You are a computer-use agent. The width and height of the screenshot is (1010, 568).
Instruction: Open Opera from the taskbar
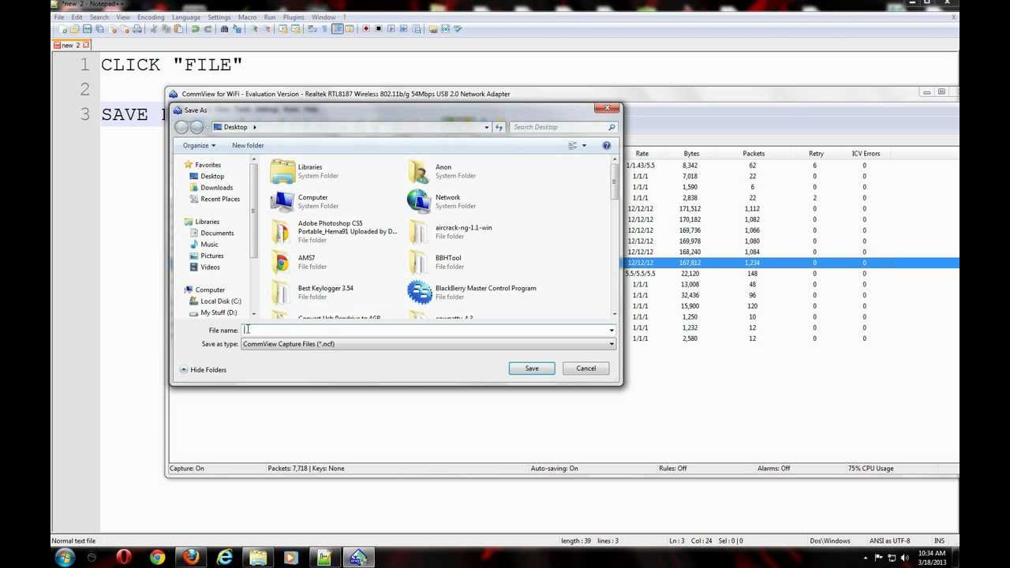click(x=124, y=559)
